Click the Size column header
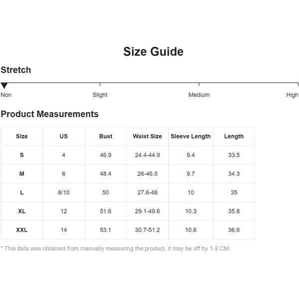This screenshot has height=299, width=299. 22,136
